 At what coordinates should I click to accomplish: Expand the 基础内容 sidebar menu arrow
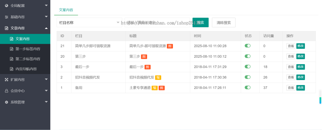pyautogui.click(x=46, y=17)
